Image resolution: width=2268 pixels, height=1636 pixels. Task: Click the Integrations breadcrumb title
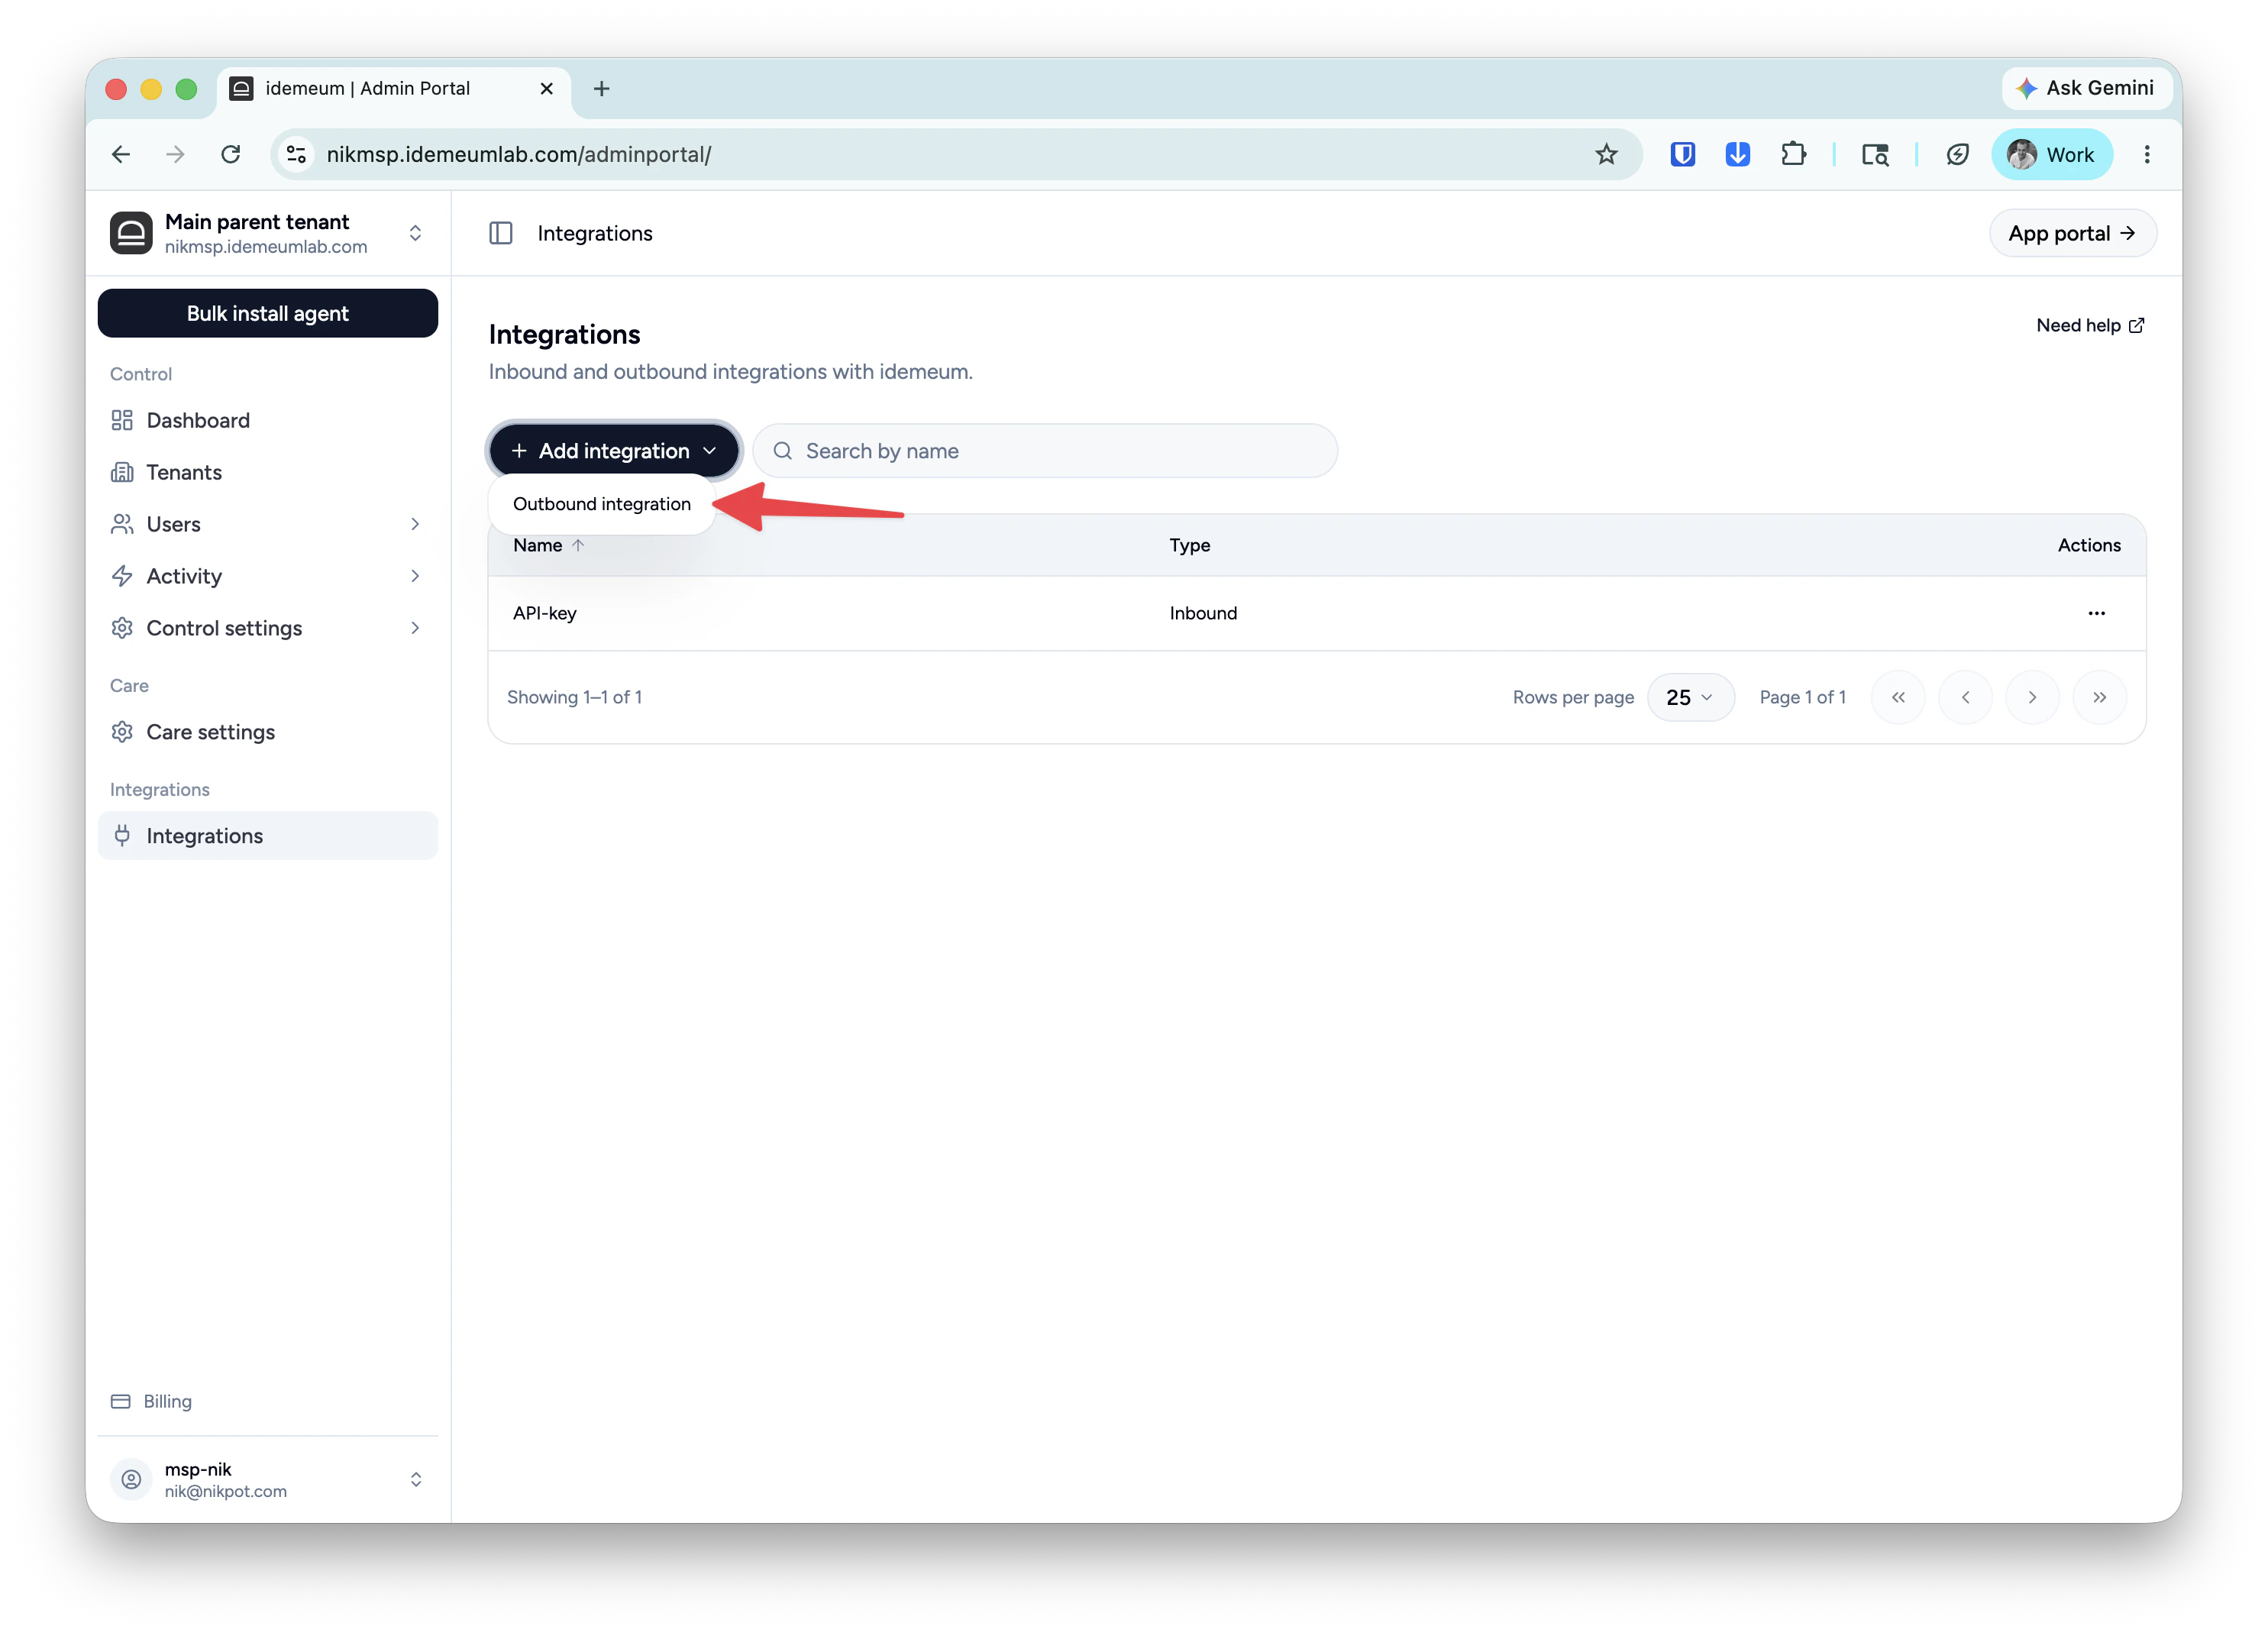tap(595, 233)
